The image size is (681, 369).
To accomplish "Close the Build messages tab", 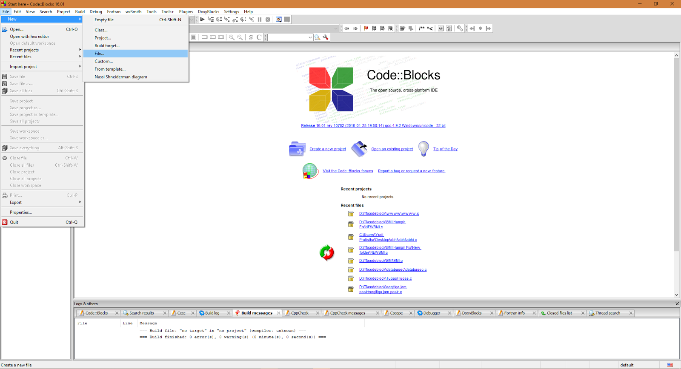I will (278, 313).
